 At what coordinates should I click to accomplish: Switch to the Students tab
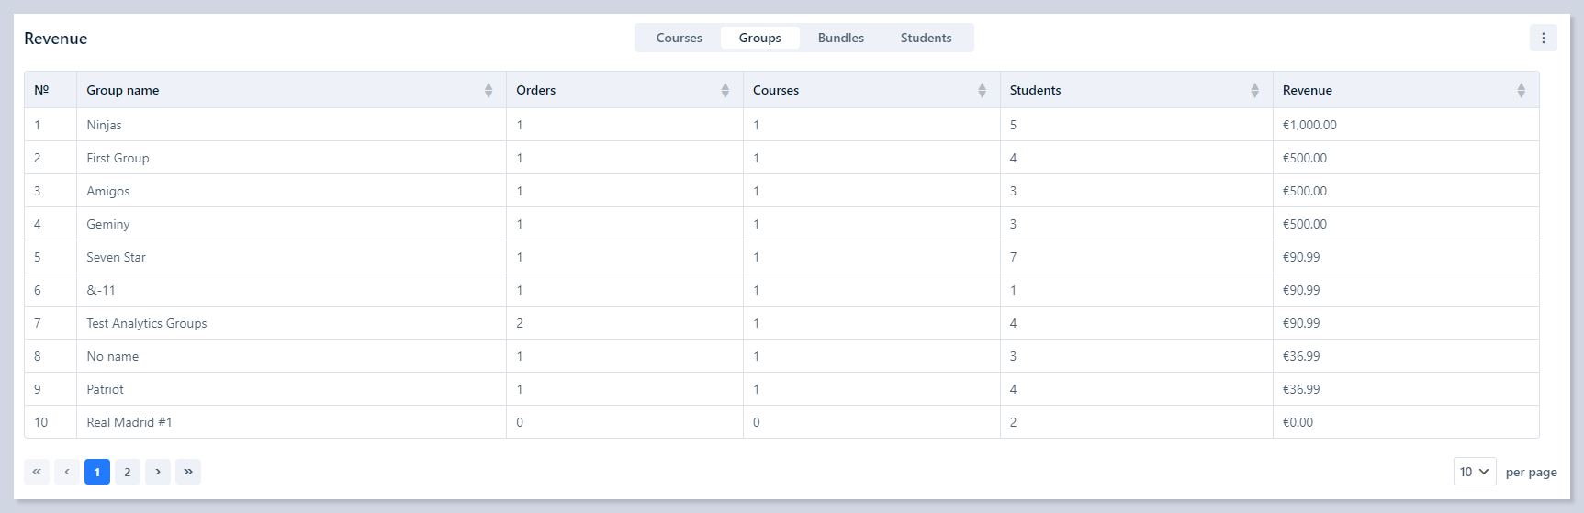click(x=926, y=38)
